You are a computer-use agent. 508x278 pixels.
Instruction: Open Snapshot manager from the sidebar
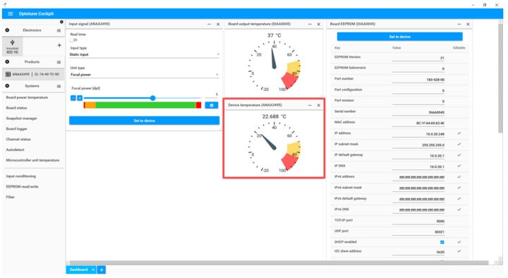click(21, 119)
